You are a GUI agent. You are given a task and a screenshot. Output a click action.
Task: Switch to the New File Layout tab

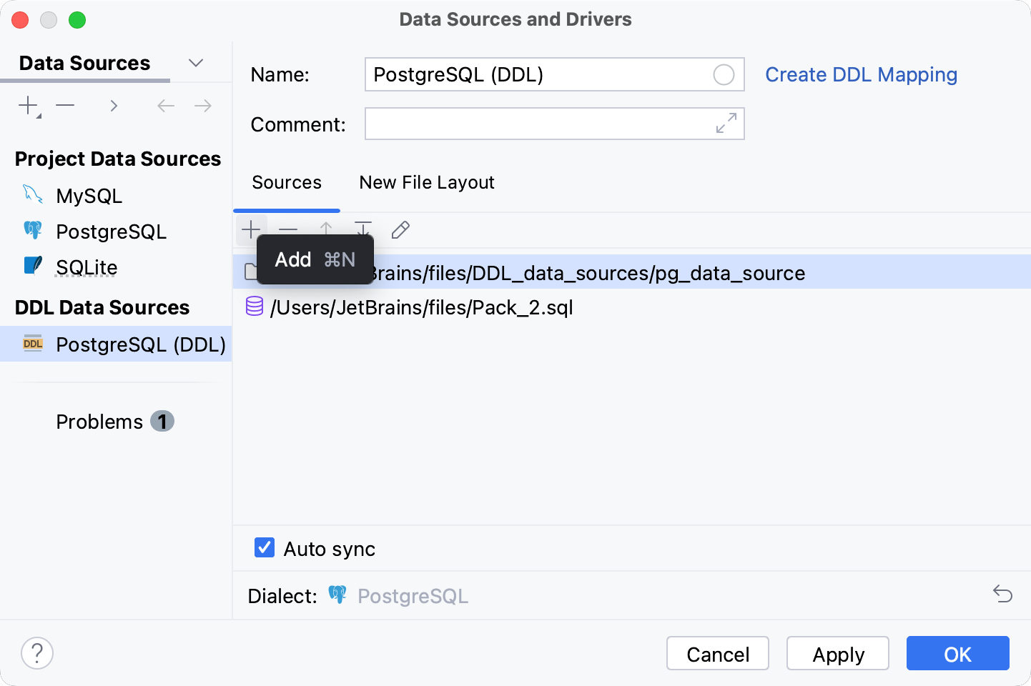click(427, 182)
